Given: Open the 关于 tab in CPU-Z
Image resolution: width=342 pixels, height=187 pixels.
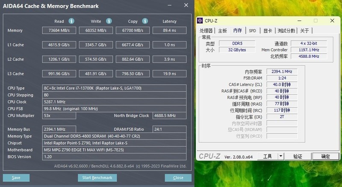Looking at the screenshot, I should pyautogui.click(x=304, y=31).
